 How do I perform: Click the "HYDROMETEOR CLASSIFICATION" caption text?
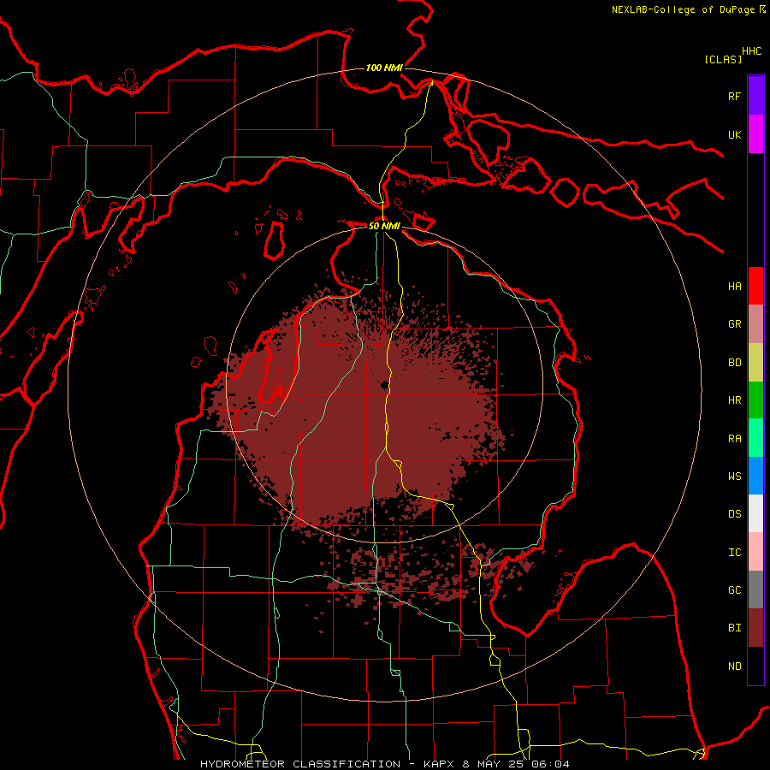(300, 764)
